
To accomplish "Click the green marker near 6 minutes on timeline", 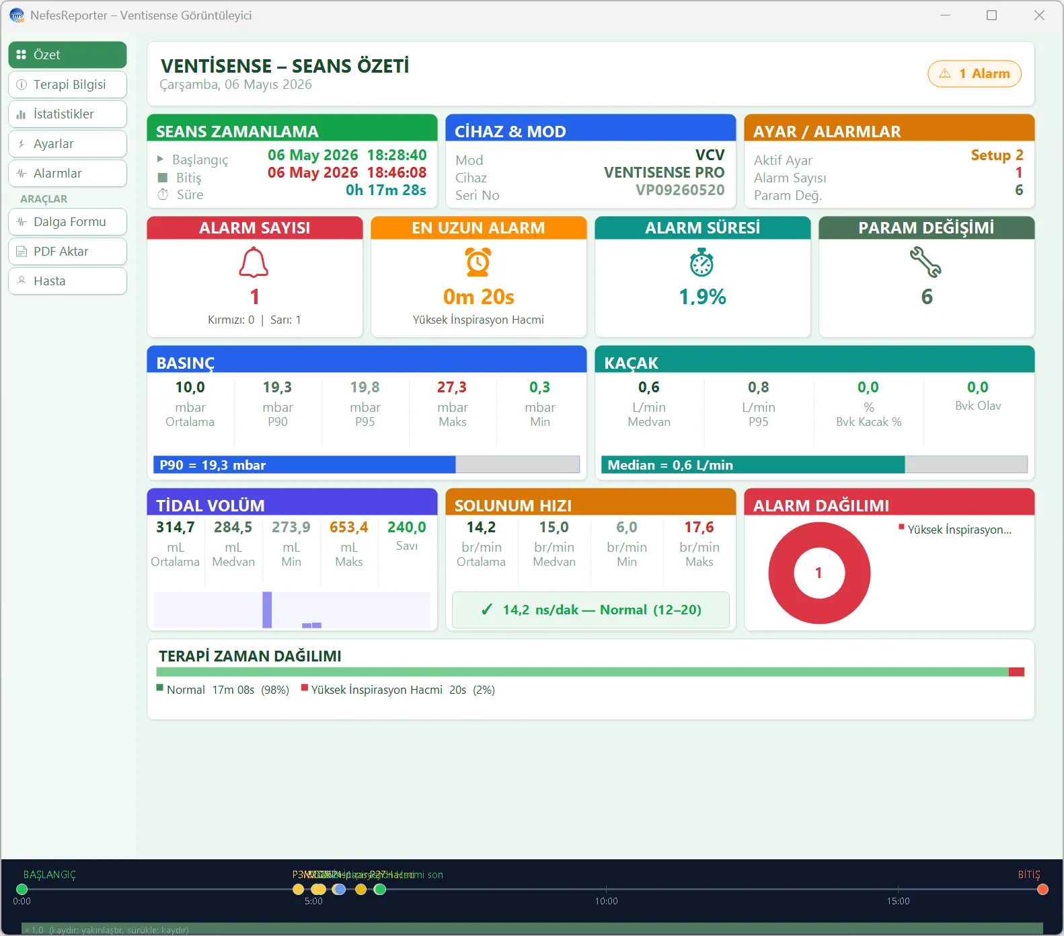I will coord(380,890).
